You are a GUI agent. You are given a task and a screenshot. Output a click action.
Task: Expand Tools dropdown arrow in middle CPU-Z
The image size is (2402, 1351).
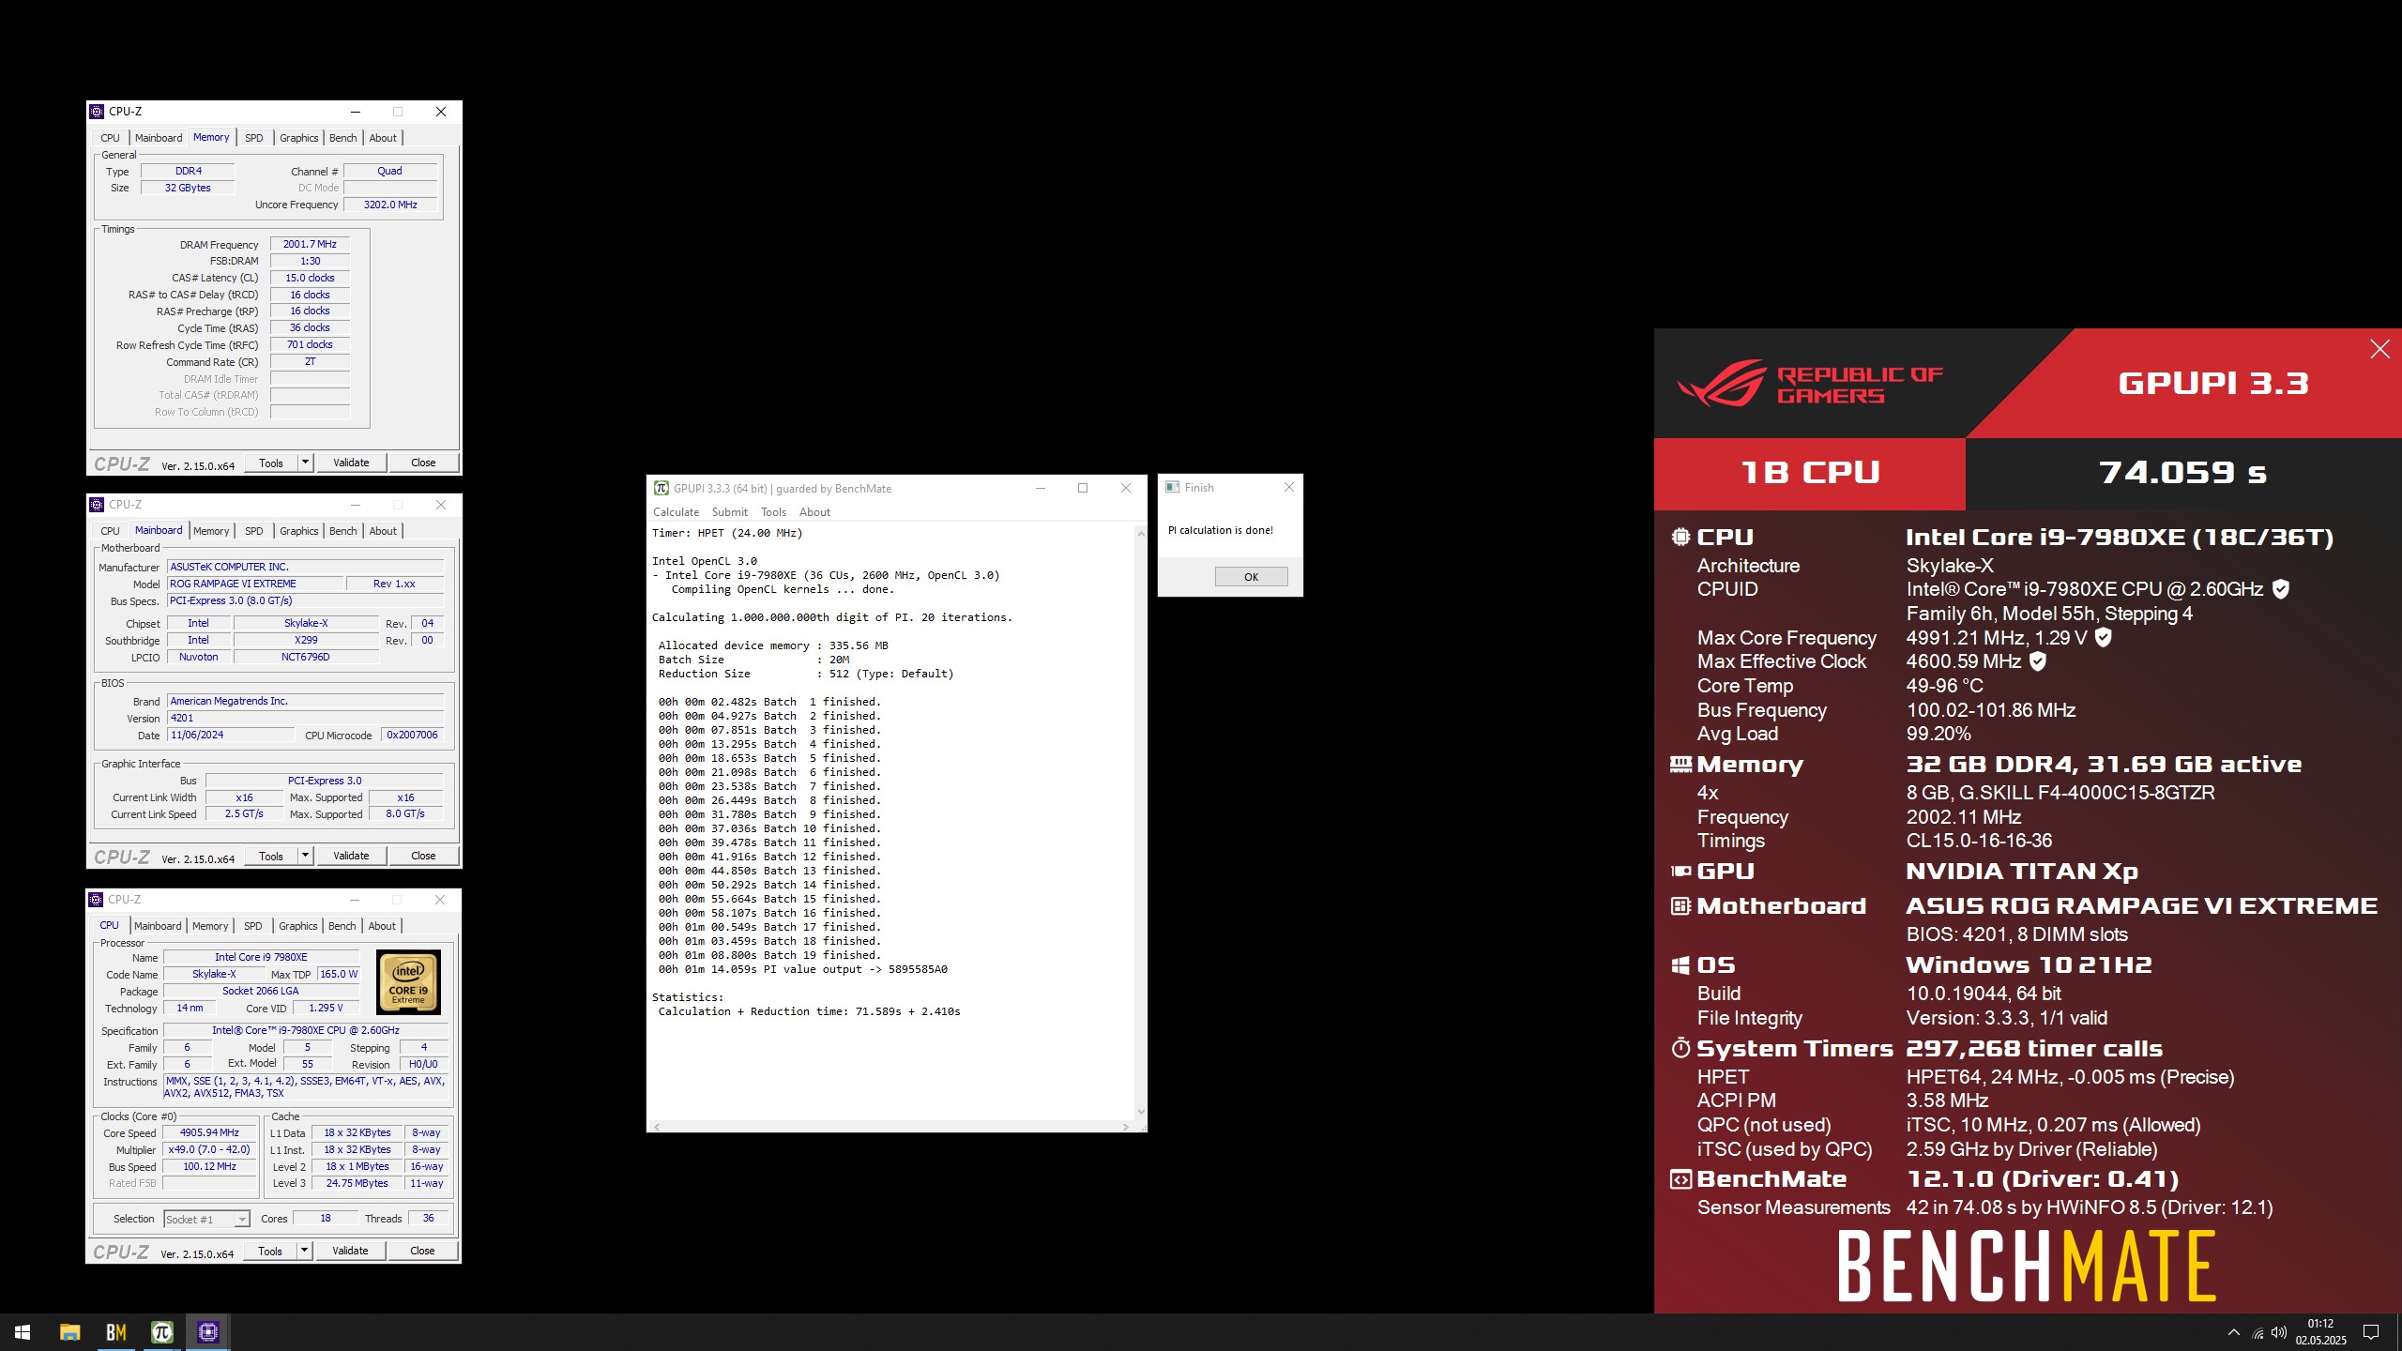tap(305, 856)
